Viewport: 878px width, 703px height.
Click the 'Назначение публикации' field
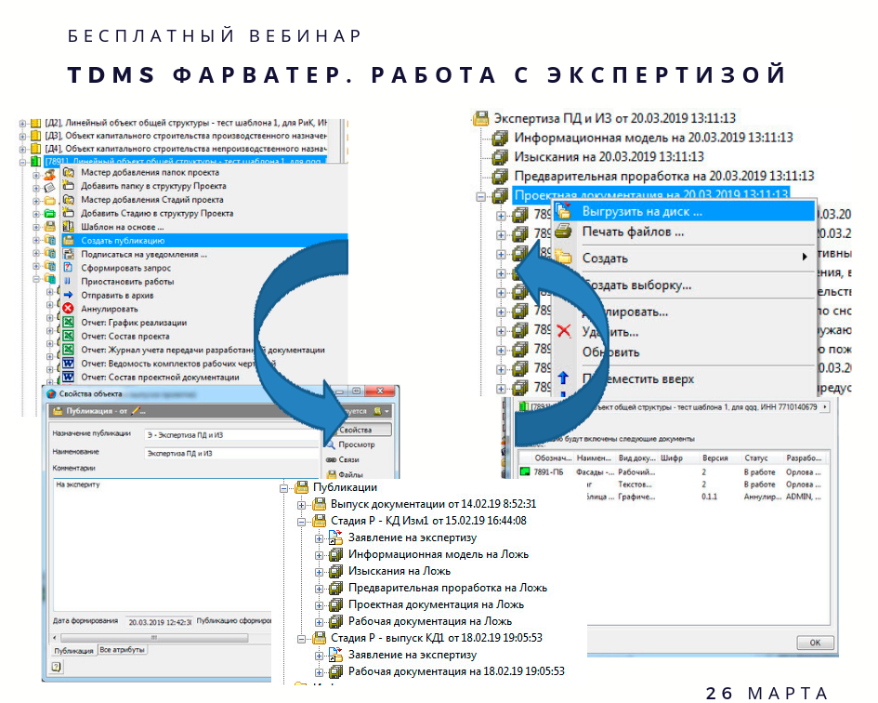point(232,434)
